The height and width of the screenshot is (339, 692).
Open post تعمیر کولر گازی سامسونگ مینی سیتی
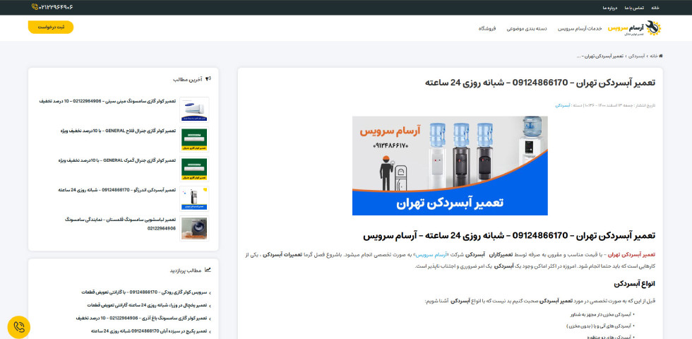pyautogui.click(x=107, y=101)
